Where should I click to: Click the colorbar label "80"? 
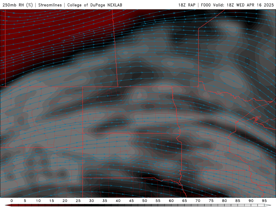coord(224,201)
